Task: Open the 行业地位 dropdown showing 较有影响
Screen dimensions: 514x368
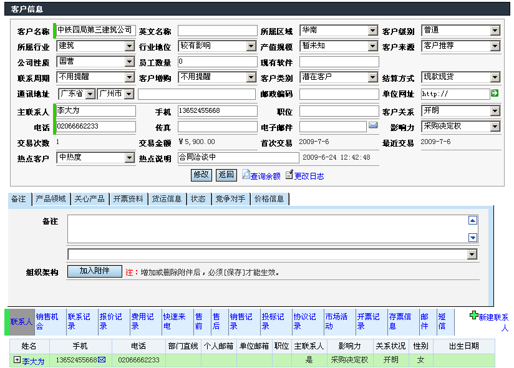Action: [x=217, y=46]
